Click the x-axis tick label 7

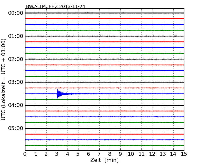coord(99,154)
